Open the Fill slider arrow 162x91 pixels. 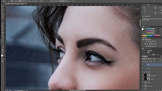tap(160, 61)
